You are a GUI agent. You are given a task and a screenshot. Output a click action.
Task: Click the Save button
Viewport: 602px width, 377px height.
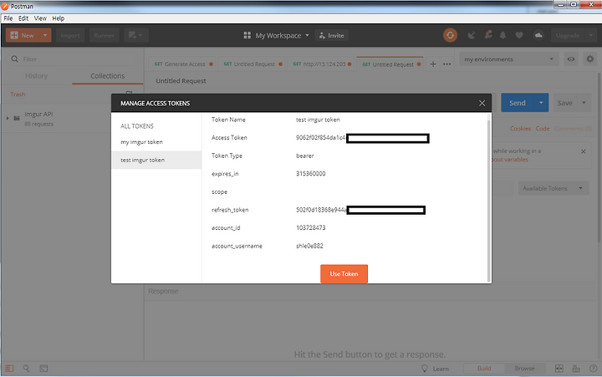click(564, 103)
